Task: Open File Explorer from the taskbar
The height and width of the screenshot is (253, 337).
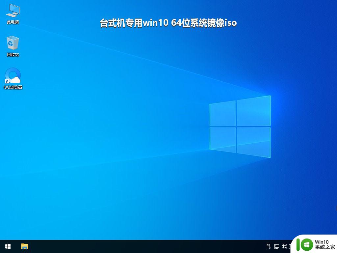Action: (25, 246)
